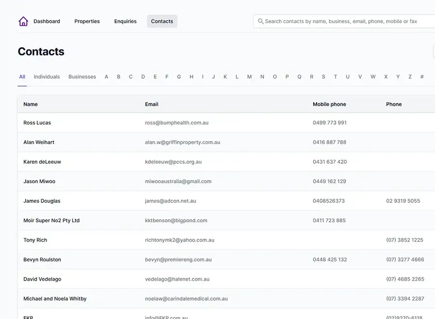Image resolution: width=435 pixels, height=319 pixels.
Task: Click the search magnifier icon
Action: point(261,21)
